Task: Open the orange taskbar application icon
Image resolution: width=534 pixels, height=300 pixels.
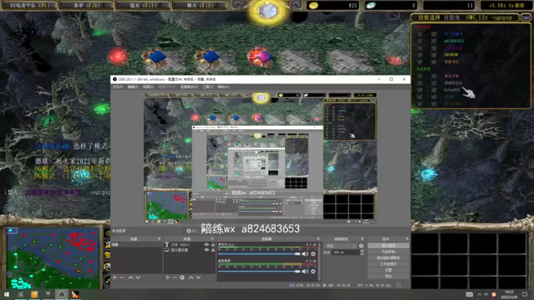Action: [x=35, y=295]
